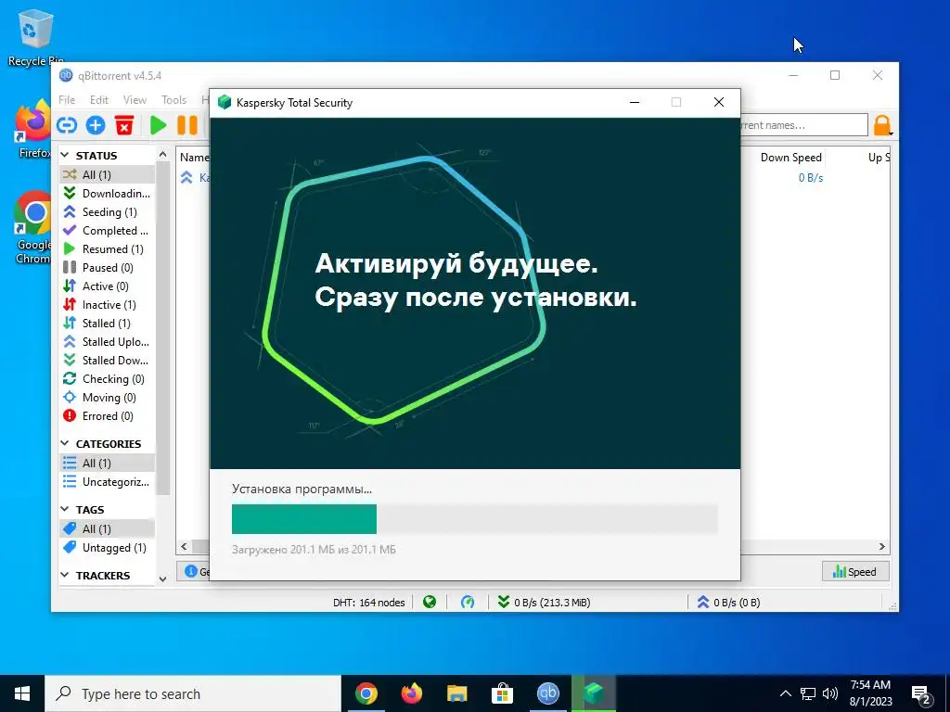Open the Recycle Bin desktop icon

click(34, 38)
